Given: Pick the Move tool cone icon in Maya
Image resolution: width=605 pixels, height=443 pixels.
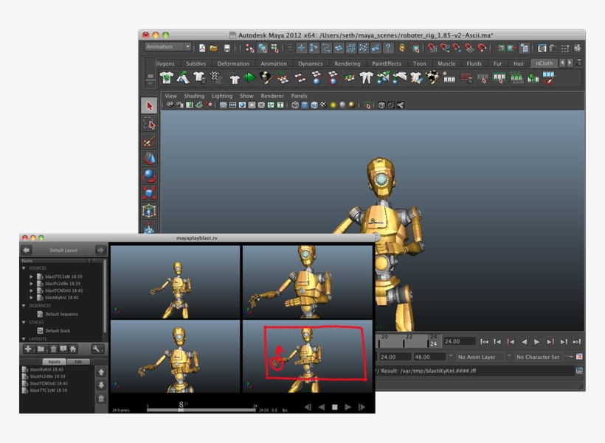Looking at the screenshot, I should click(x=149, y=158).
